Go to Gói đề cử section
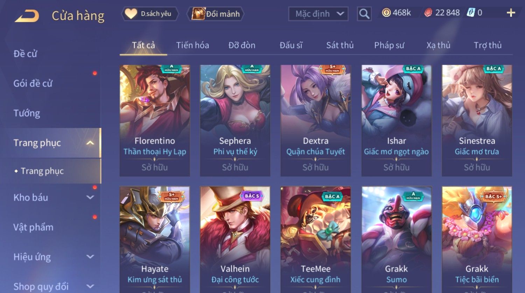 (33, 83)
